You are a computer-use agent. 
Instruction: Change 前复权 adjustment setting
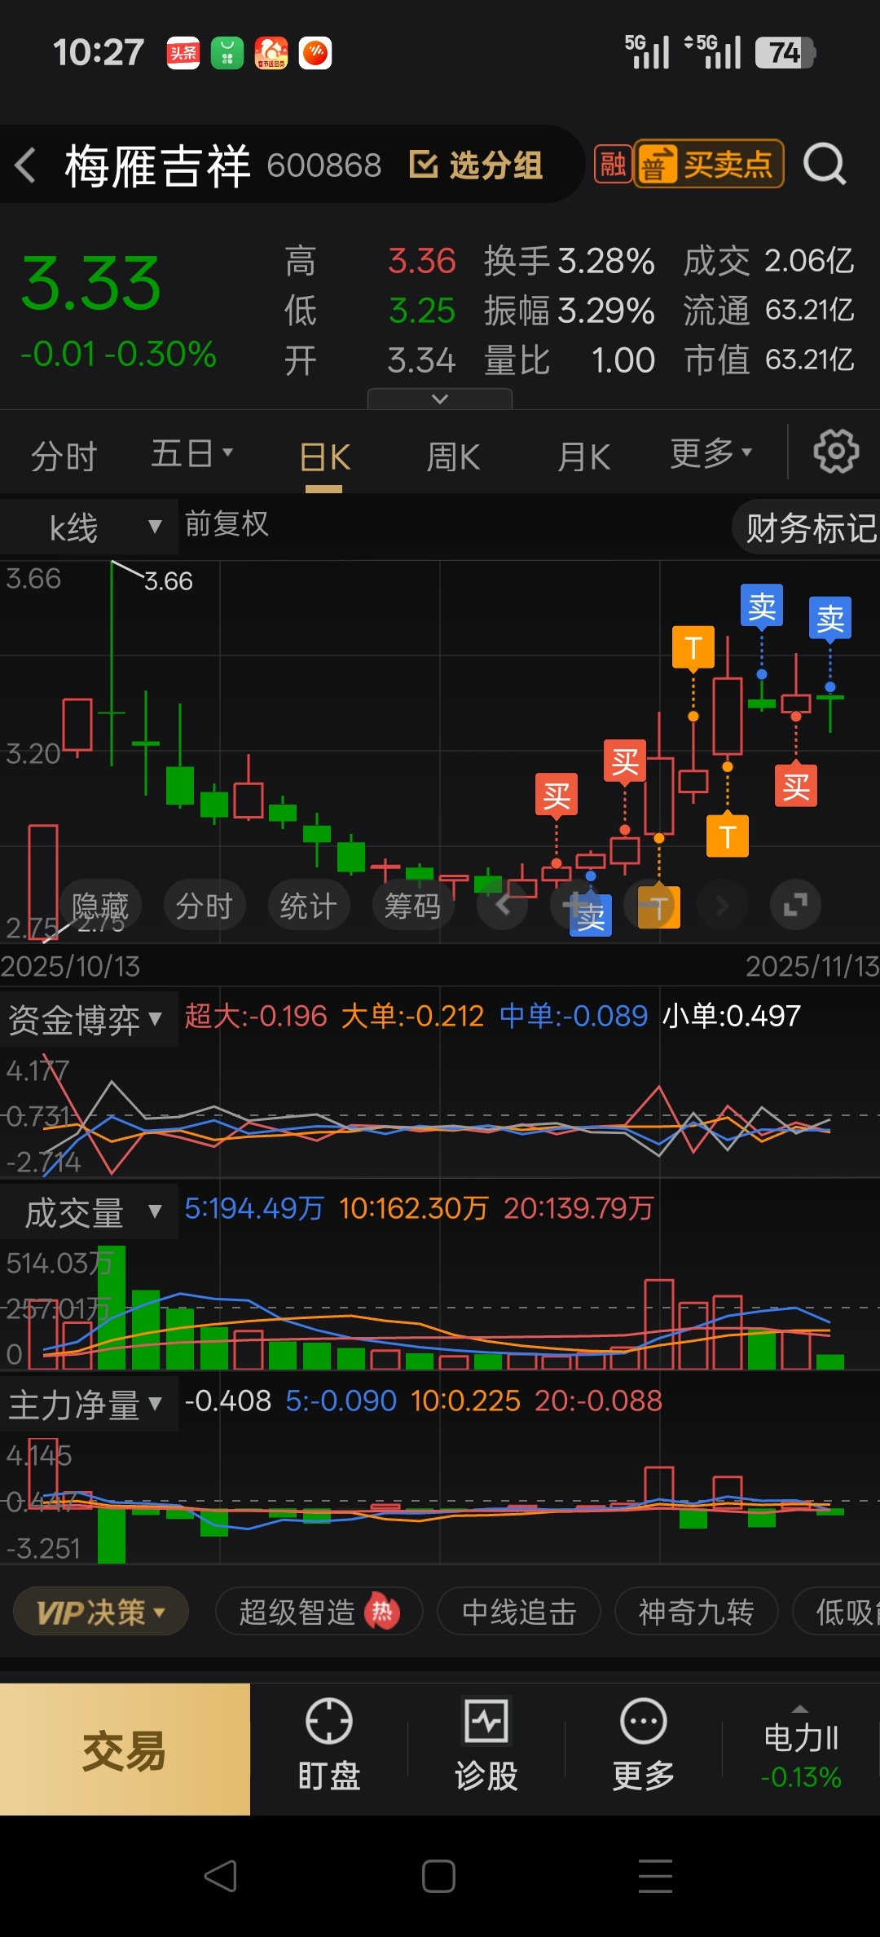point(227,524)
